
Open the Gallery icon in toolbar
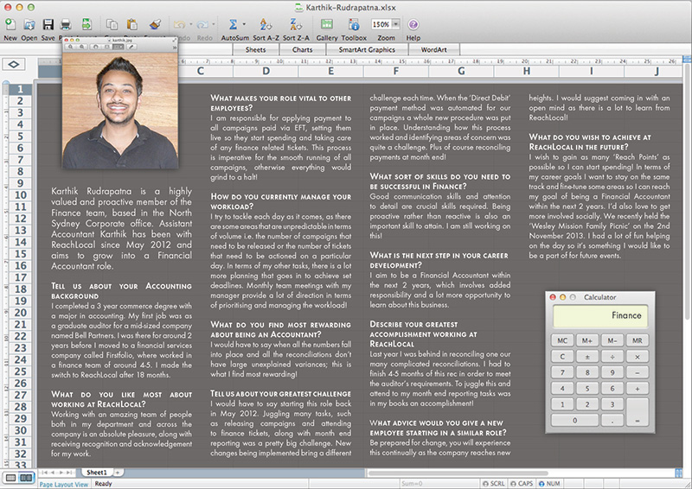coord(327,24)
